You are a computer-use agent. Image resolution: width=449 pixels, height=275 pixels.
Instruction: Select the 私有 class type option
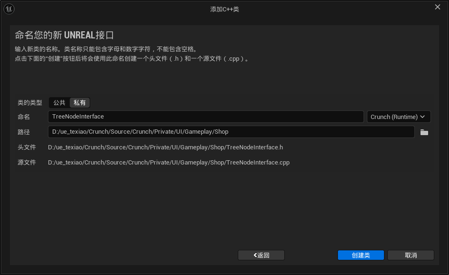pos(80,103)
